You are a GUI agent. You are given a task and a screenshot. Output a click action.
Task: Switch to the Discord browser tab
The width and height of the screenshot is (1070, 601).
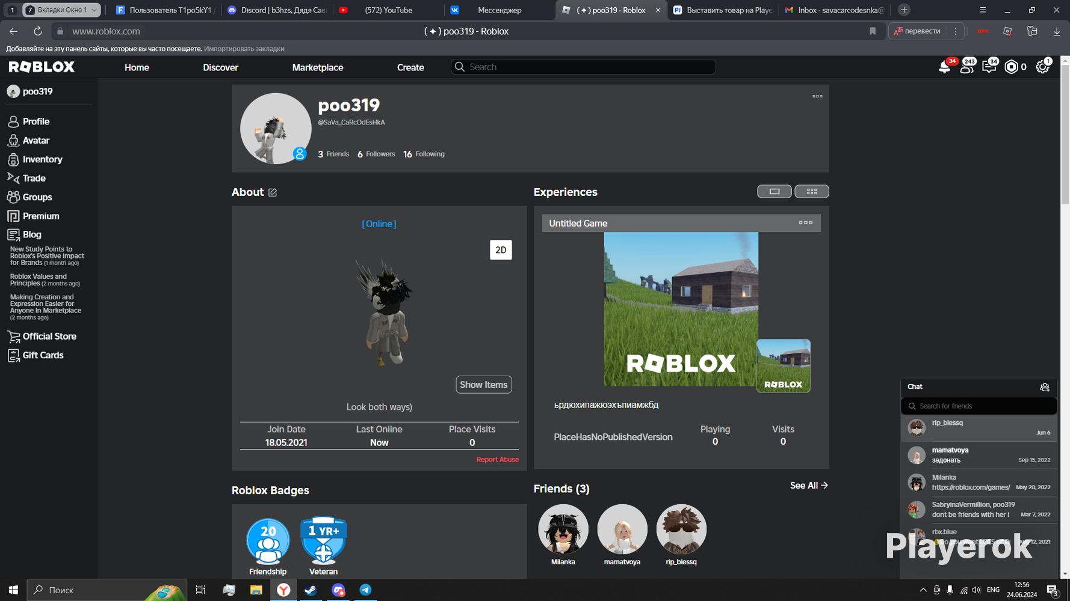[276, 10]
